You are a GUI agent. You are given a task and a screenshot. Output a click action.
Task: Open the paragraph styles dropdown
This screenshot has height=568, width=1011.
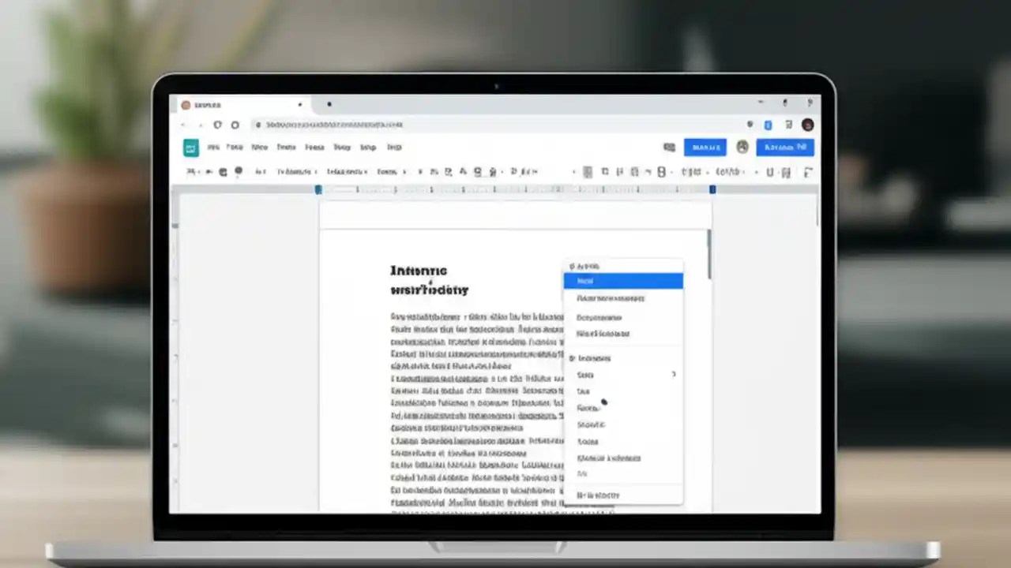(296, 171)
